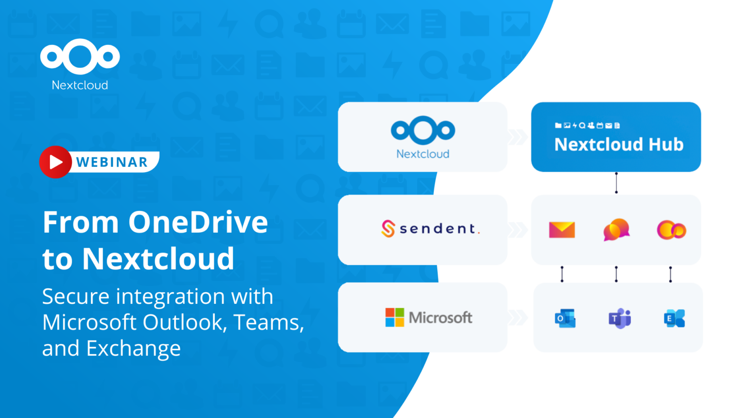Click the Microsoft Outlook icon
The height and width of the screenshot is (418, 743).
coord(565,318)
